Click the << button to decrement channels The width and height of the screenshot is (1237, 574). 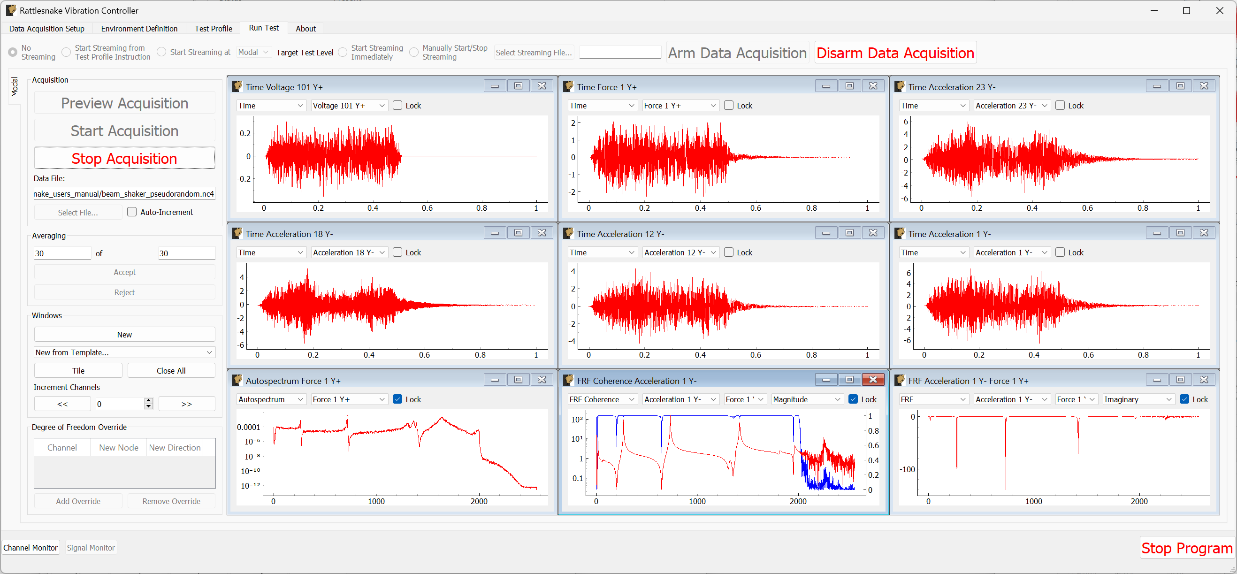coord(62,404)
